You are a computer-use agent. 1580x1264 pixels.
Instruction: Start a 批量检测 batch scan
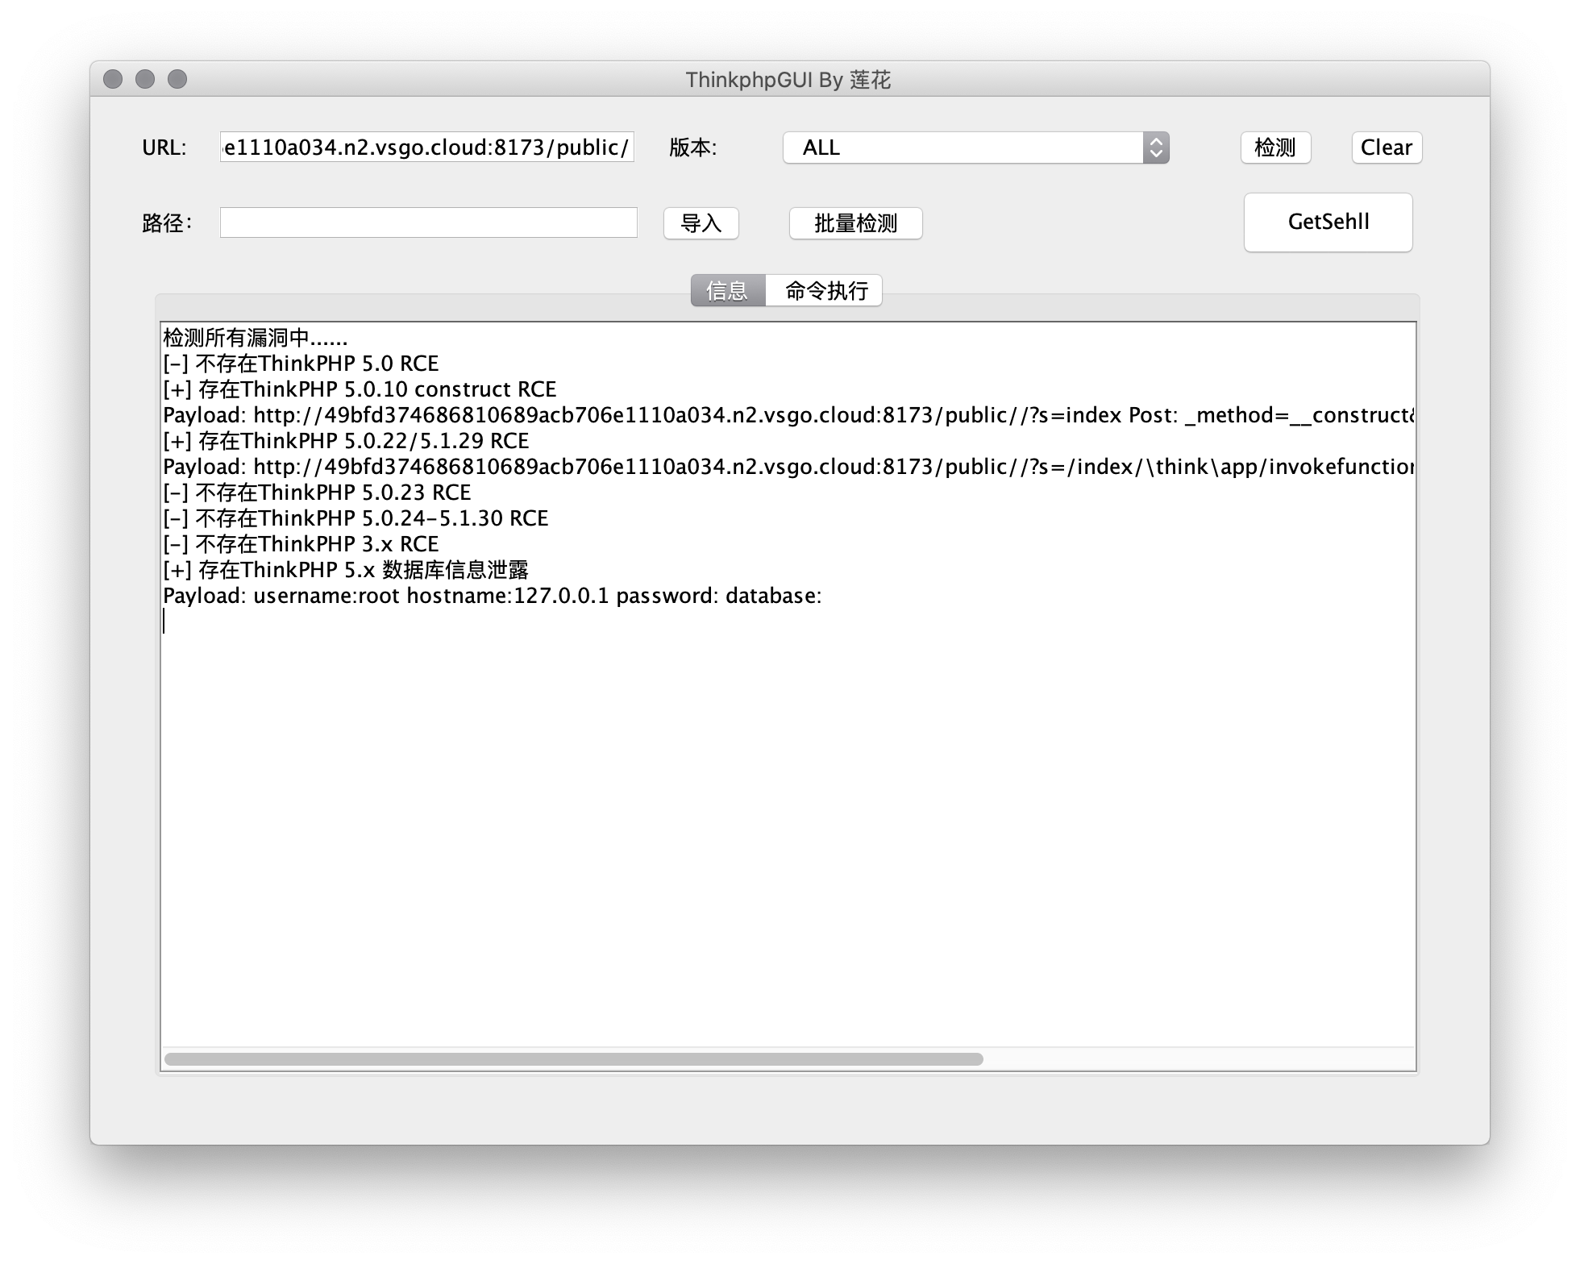[855, 223]
